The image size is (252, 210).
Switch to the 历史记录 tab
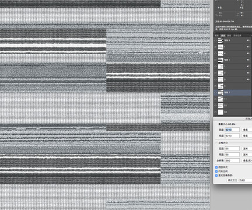pyautogui.click(x=237, y=36)
